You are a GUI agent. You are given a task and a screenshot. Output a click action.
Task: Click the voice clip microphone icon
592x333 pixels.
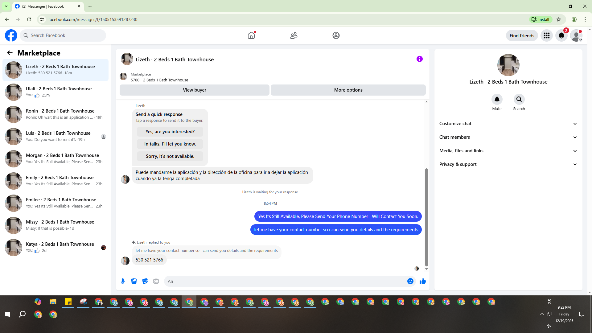(x=123, y=281)
